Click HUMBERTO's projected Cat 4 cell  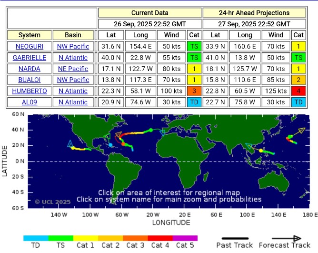tap(298, 91)
